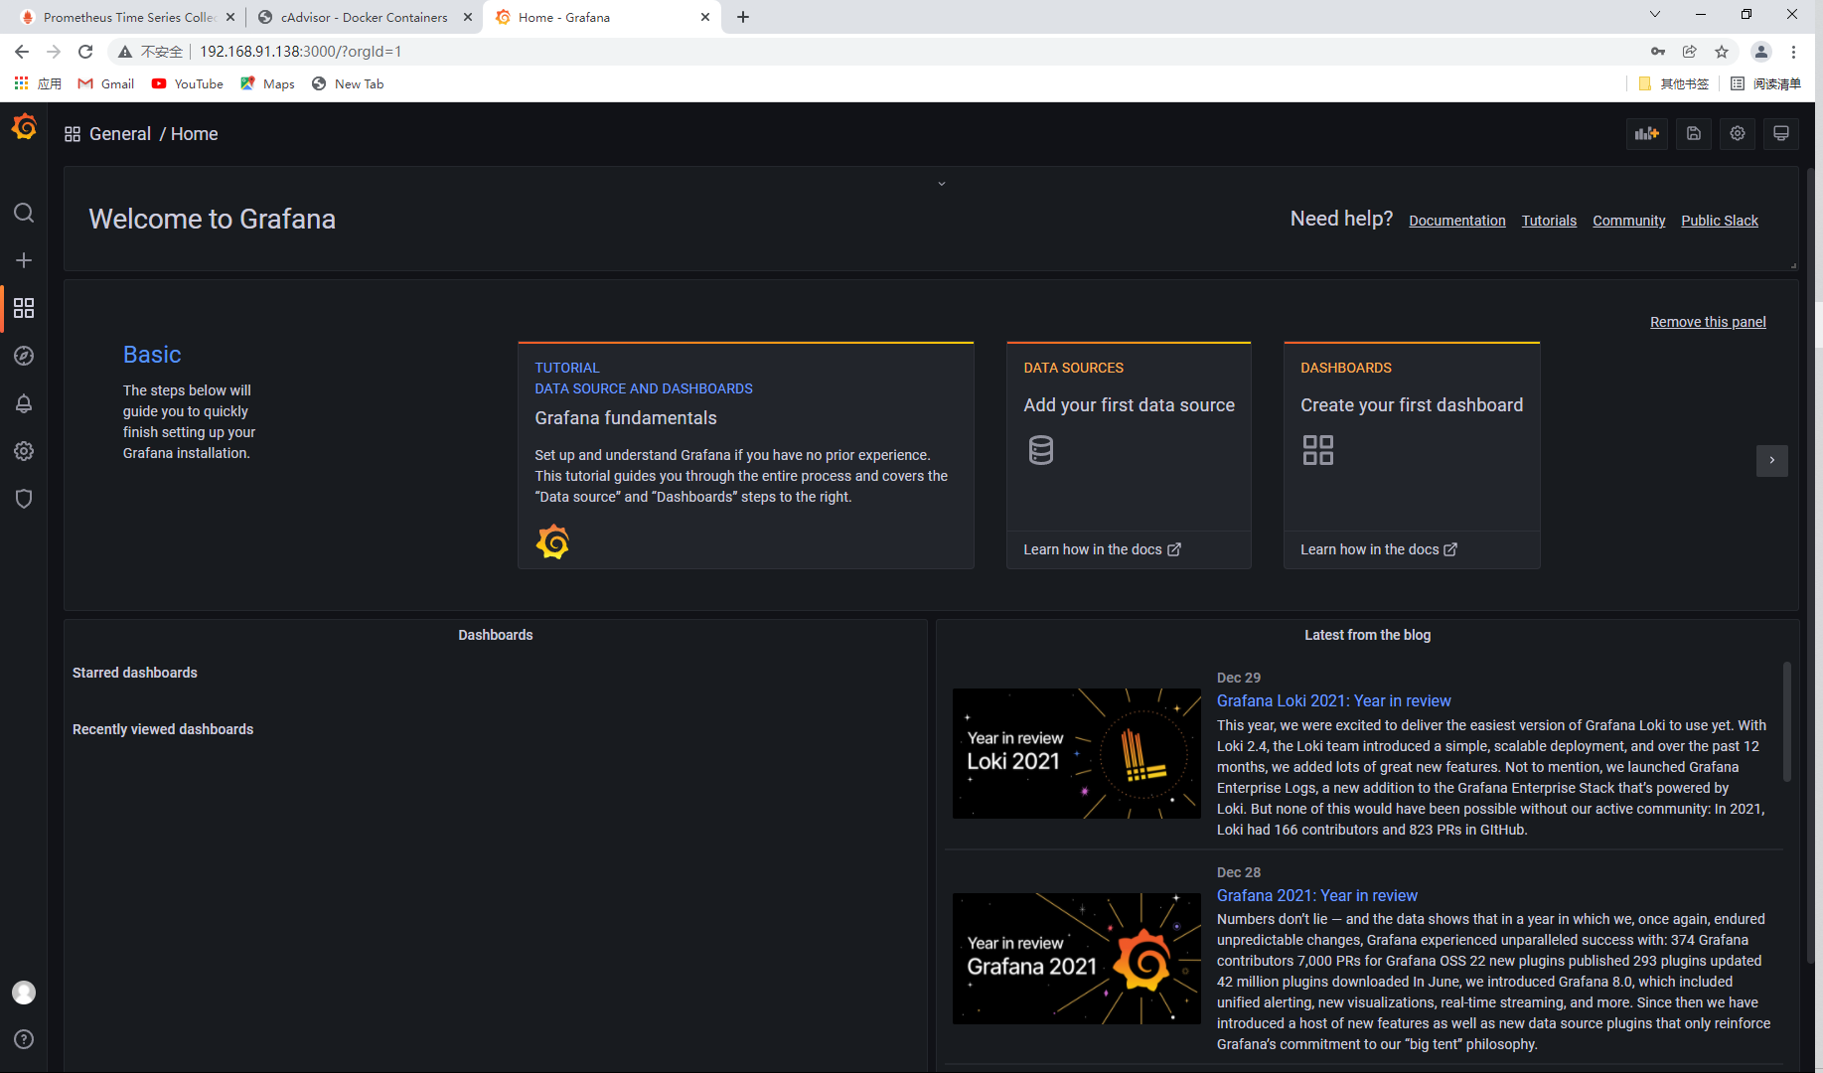Open Chrome three-dot menu

[x=1794, y=52]
